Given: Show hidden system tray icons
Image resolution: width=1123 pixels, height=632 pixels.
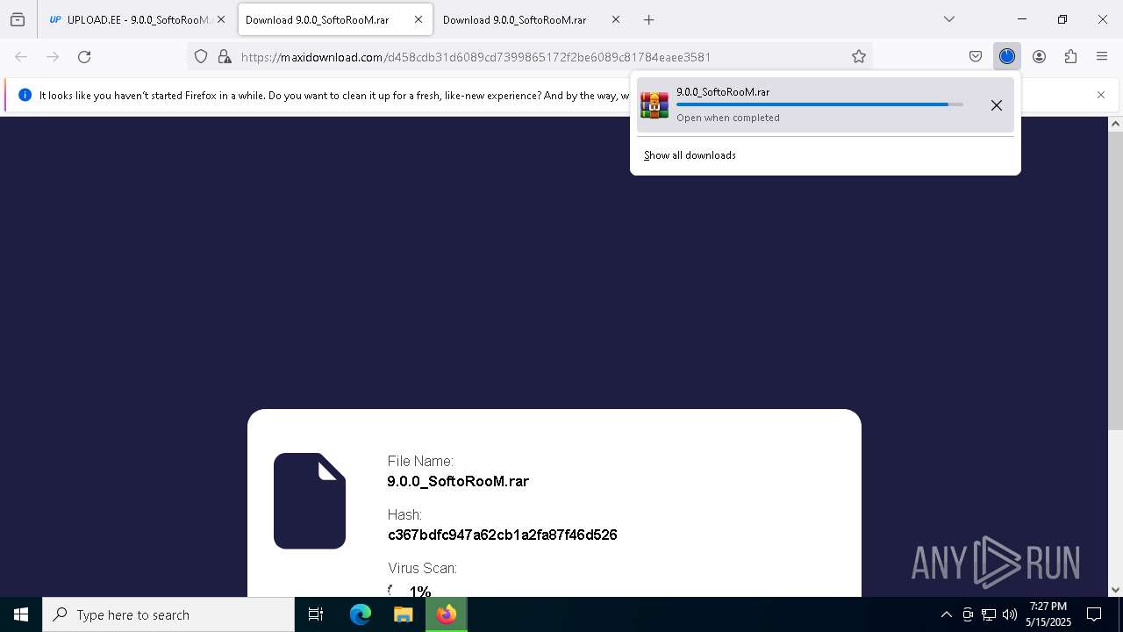Looking at the screenshot, I should [x=946, y=614].
